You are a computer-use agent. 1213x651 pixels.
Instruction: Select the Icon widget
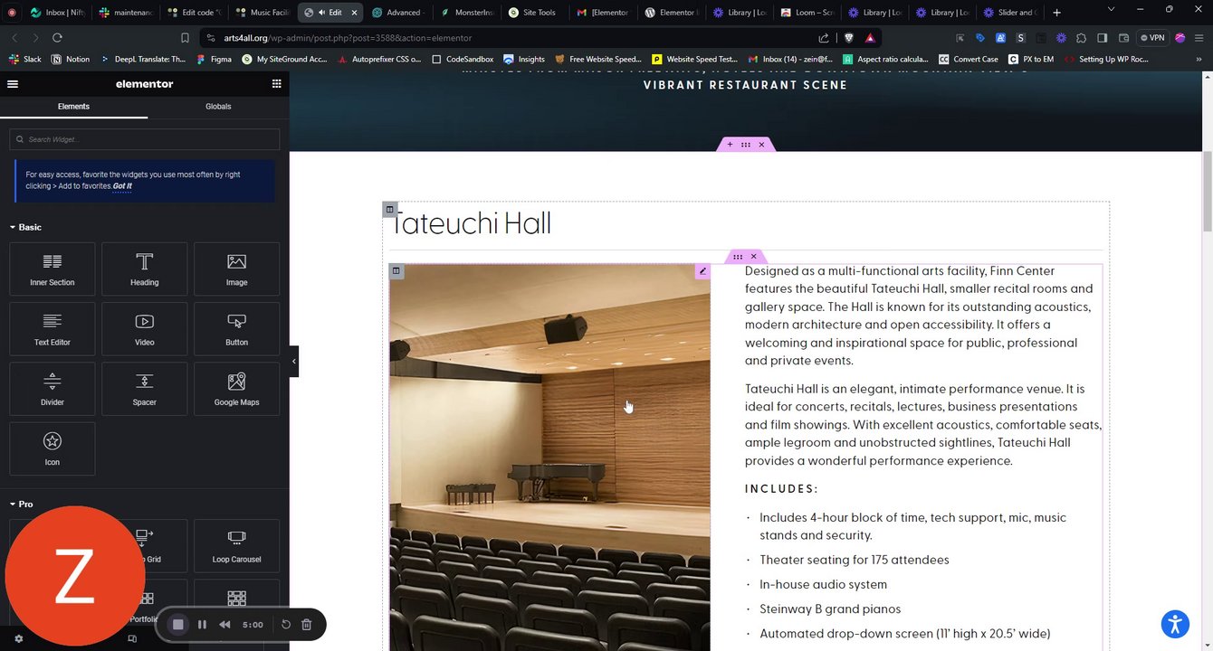point(53,448)
